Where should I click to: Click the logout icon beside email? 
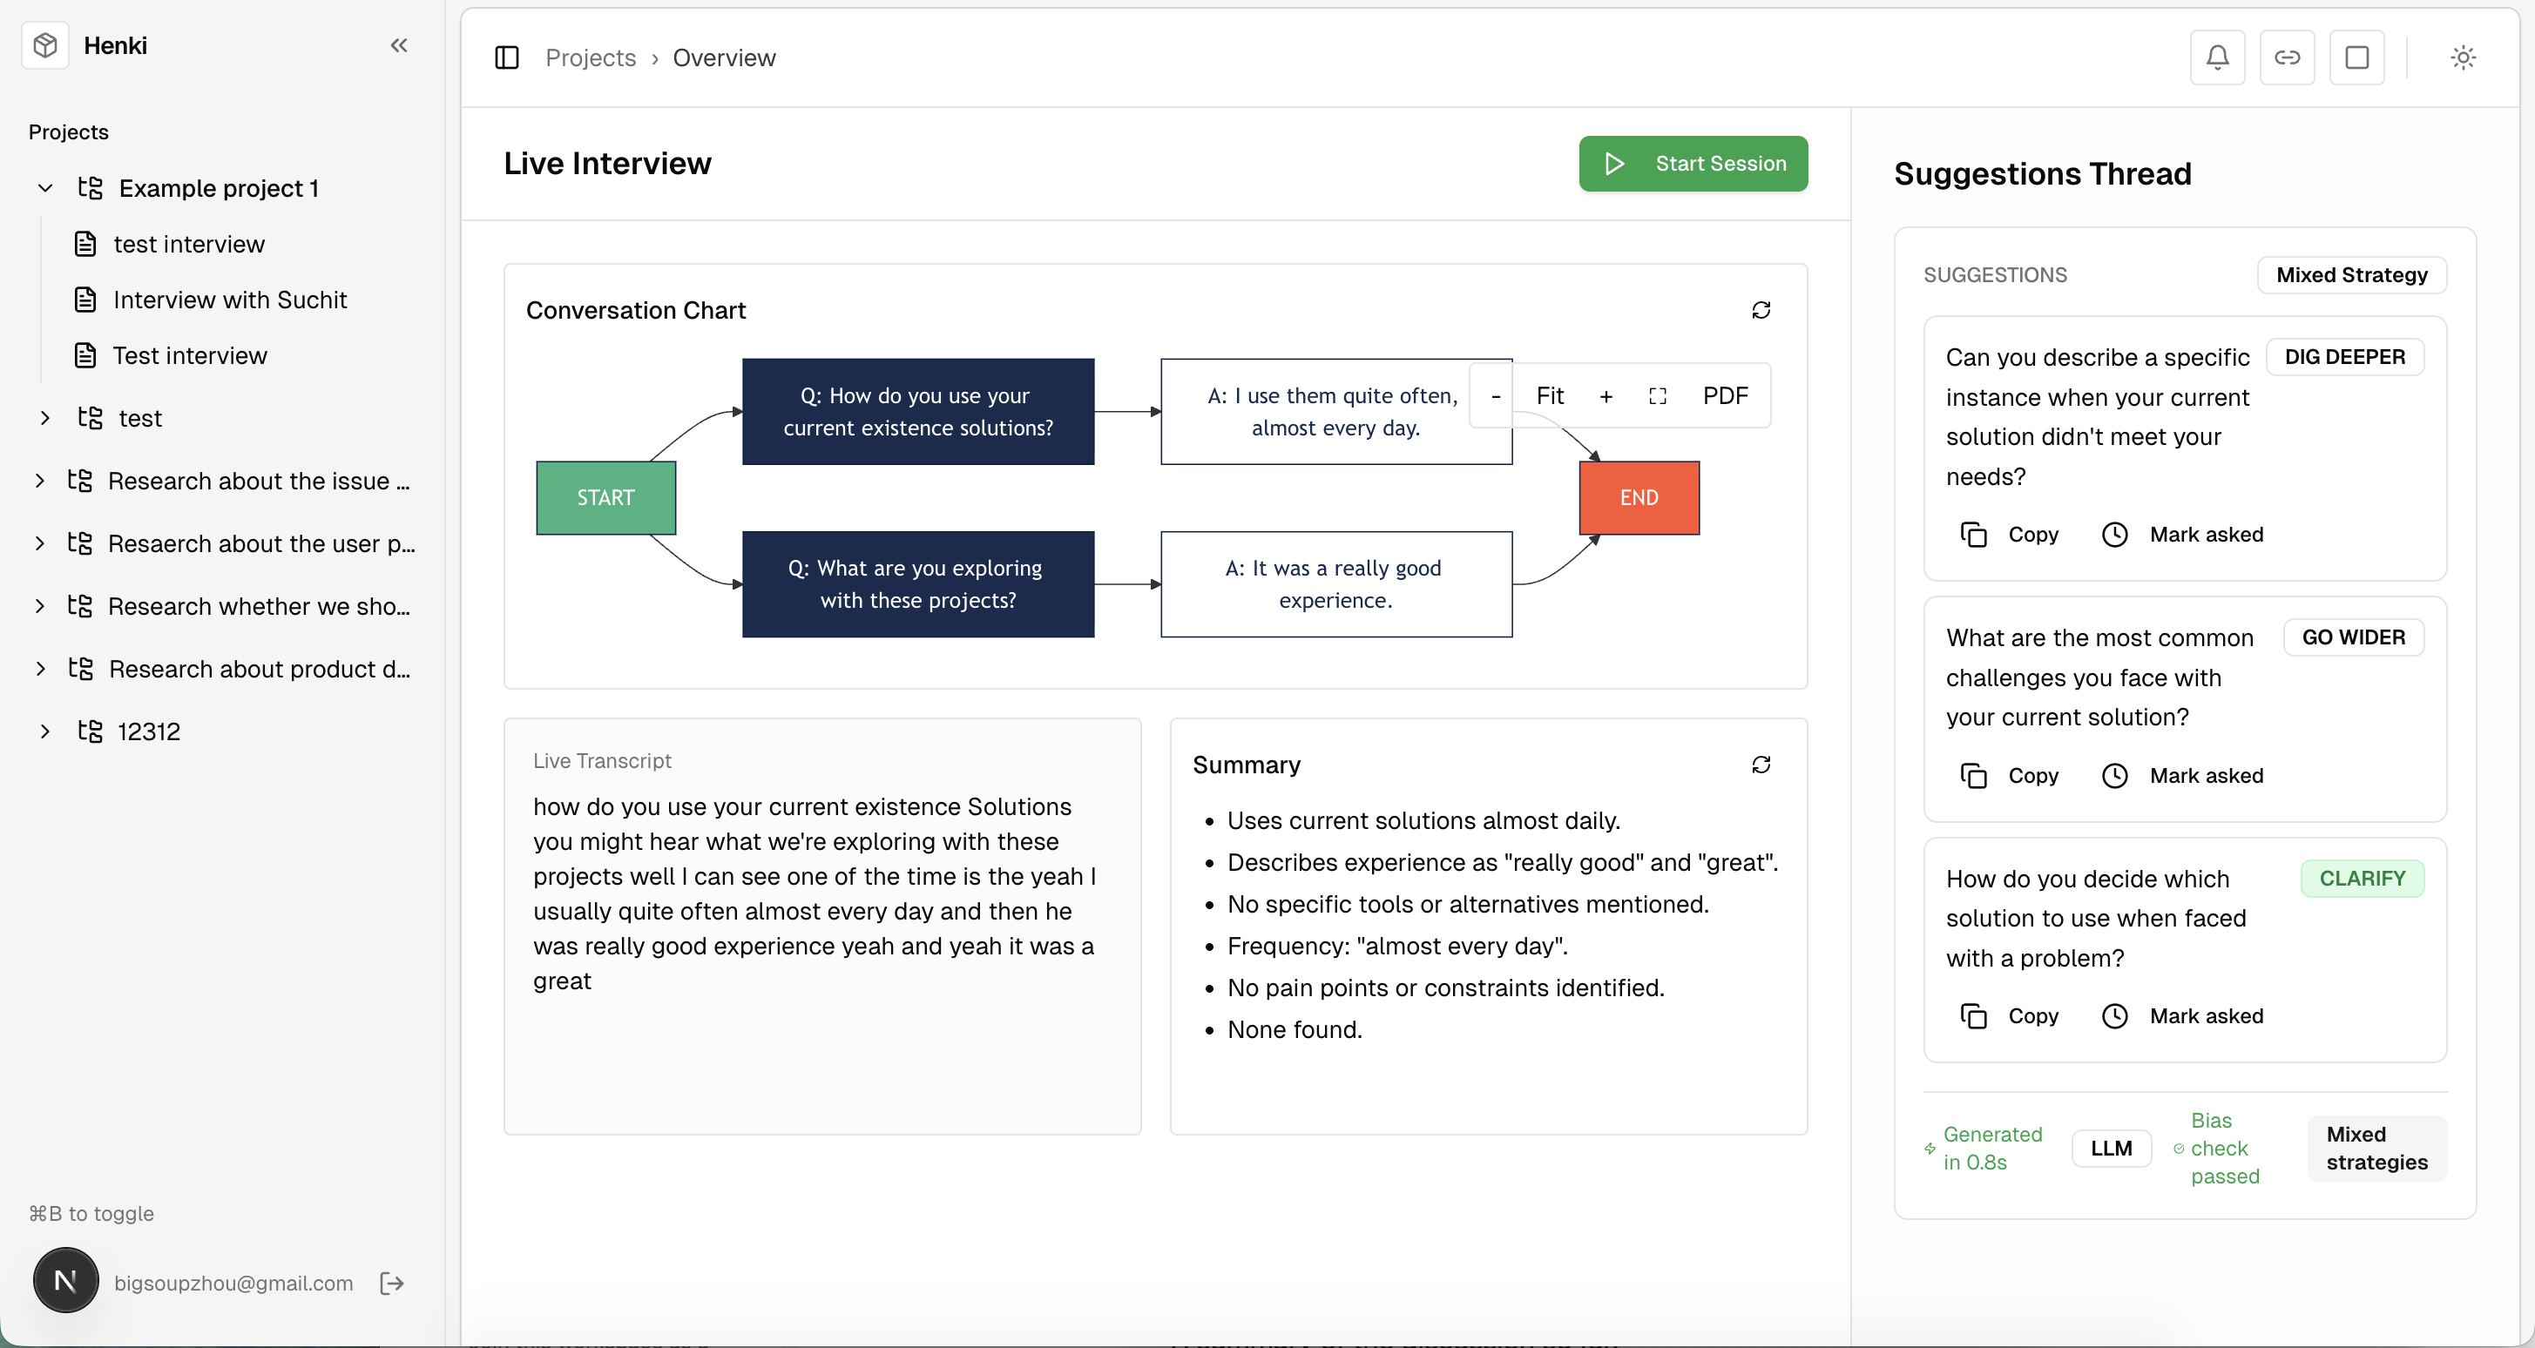tap(392, 1283)
